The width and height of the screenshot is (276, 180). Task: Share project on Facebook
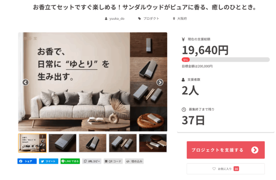click(x=27, y=161)
